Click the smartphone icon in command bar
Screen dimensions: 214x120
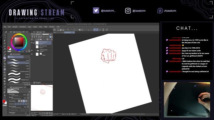[x=103, y=30]
